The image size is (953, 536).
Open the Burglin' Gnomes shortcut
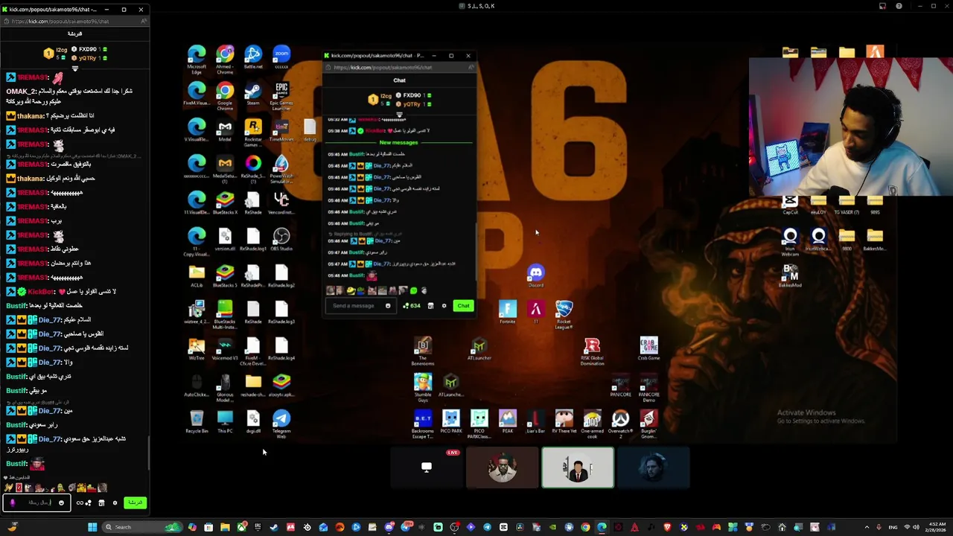648,423
